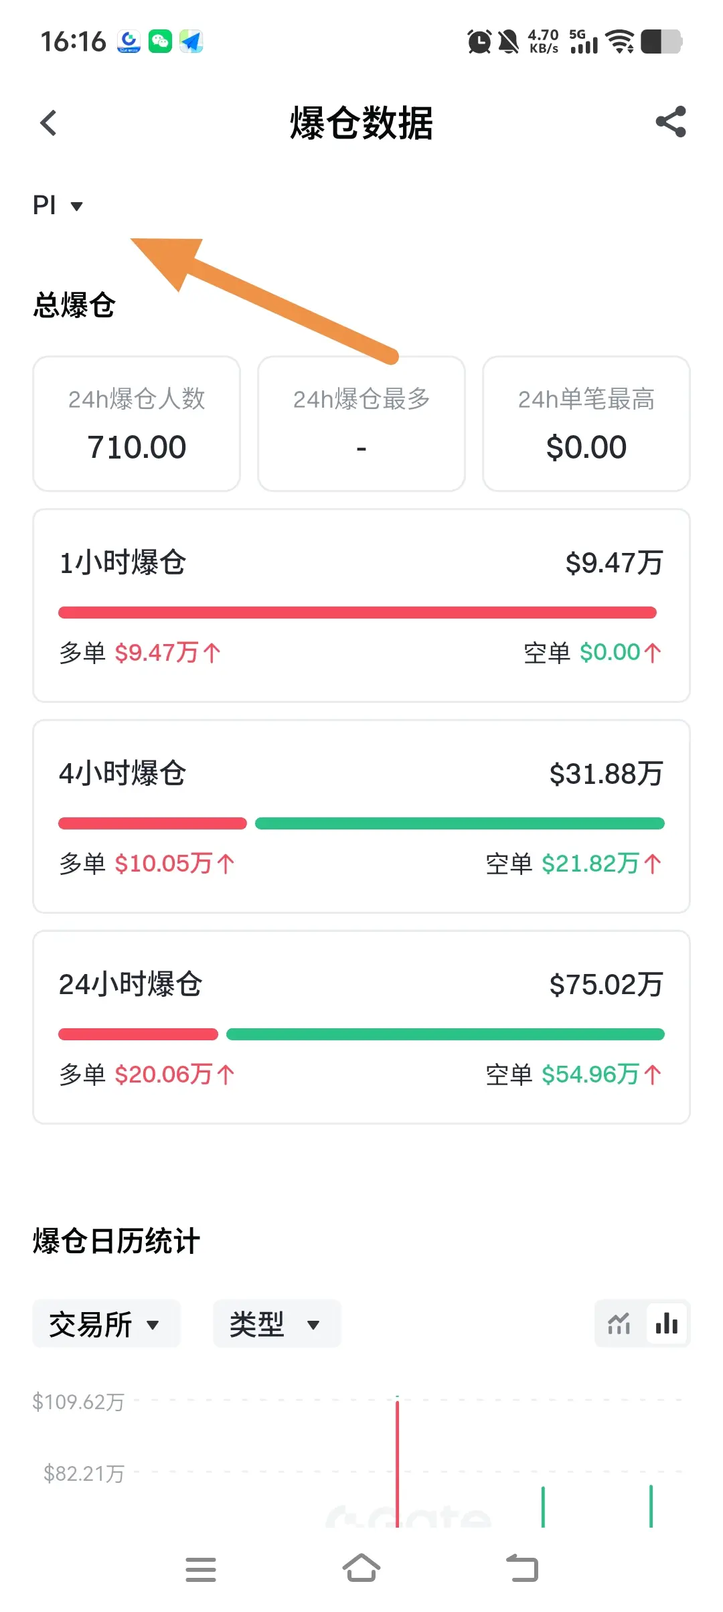723x1612 pixels.
Task: Select the 24小时爆仓 panel
Action: click(x=361, y=1027)
